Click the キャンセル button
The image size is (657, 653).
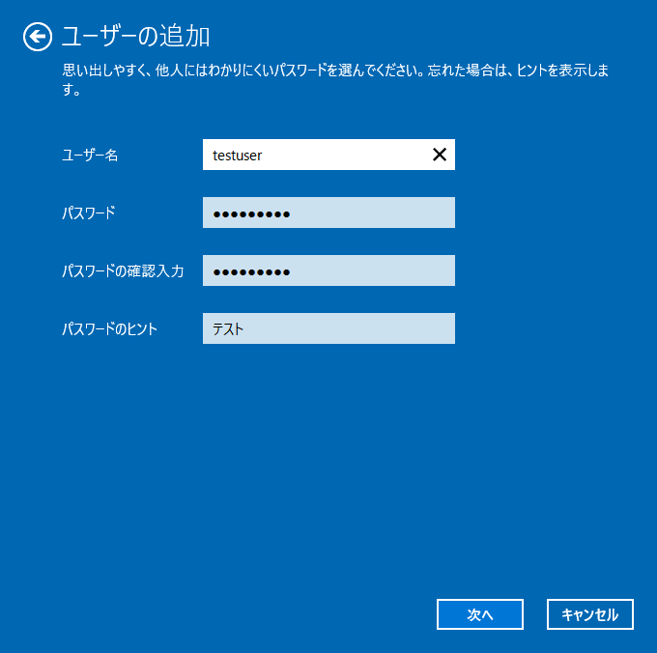pyautogui.click(x=590, y=614)
